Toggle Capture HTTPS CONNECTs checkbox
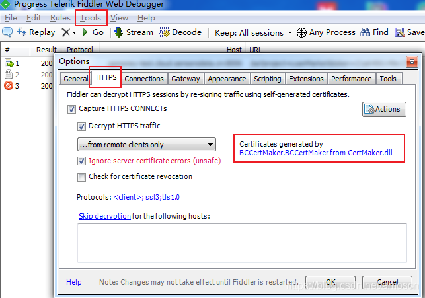The image size is (425, 298). tap(71, 110)
